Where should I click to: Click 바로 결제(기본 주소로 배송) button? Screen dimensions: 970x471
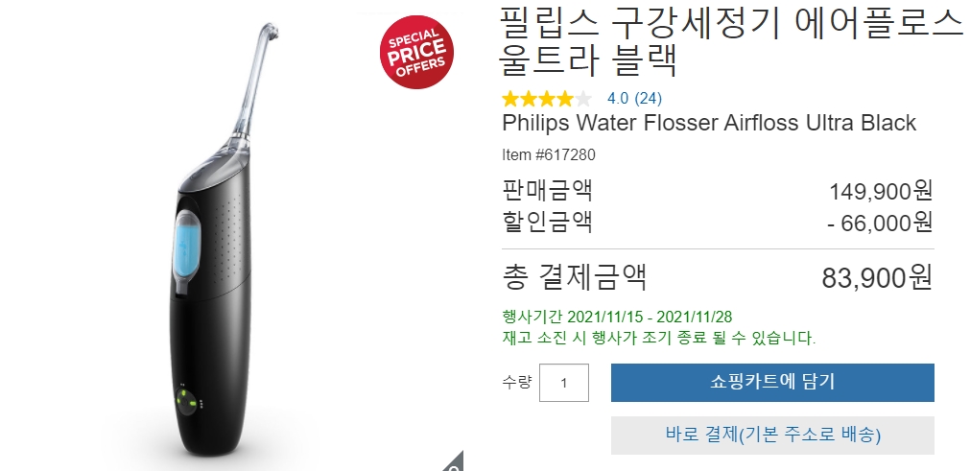click(x=772, y=436)
